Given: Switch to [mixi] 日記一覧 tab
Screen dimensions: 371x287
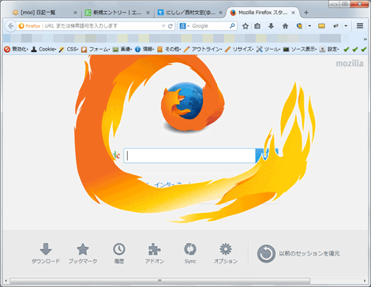Looking at the screenshot, I should (x=44, y=13).
